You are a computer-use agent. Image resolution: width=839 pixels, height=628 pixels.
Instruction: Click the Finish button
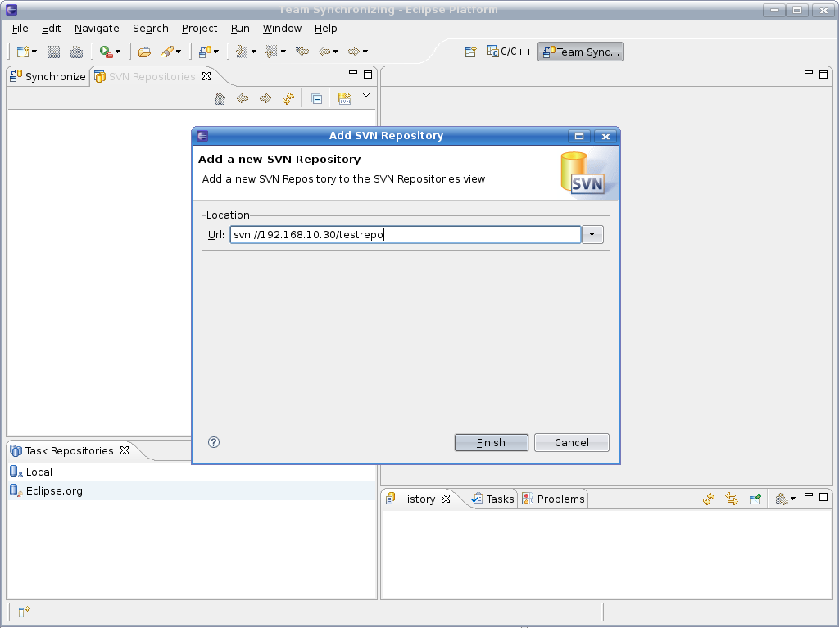(x=491, y=442)
